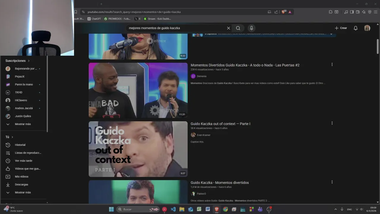Expand the Suscripciones section chevron
Viewport: 380px width, 214px height.
(29, 61)
